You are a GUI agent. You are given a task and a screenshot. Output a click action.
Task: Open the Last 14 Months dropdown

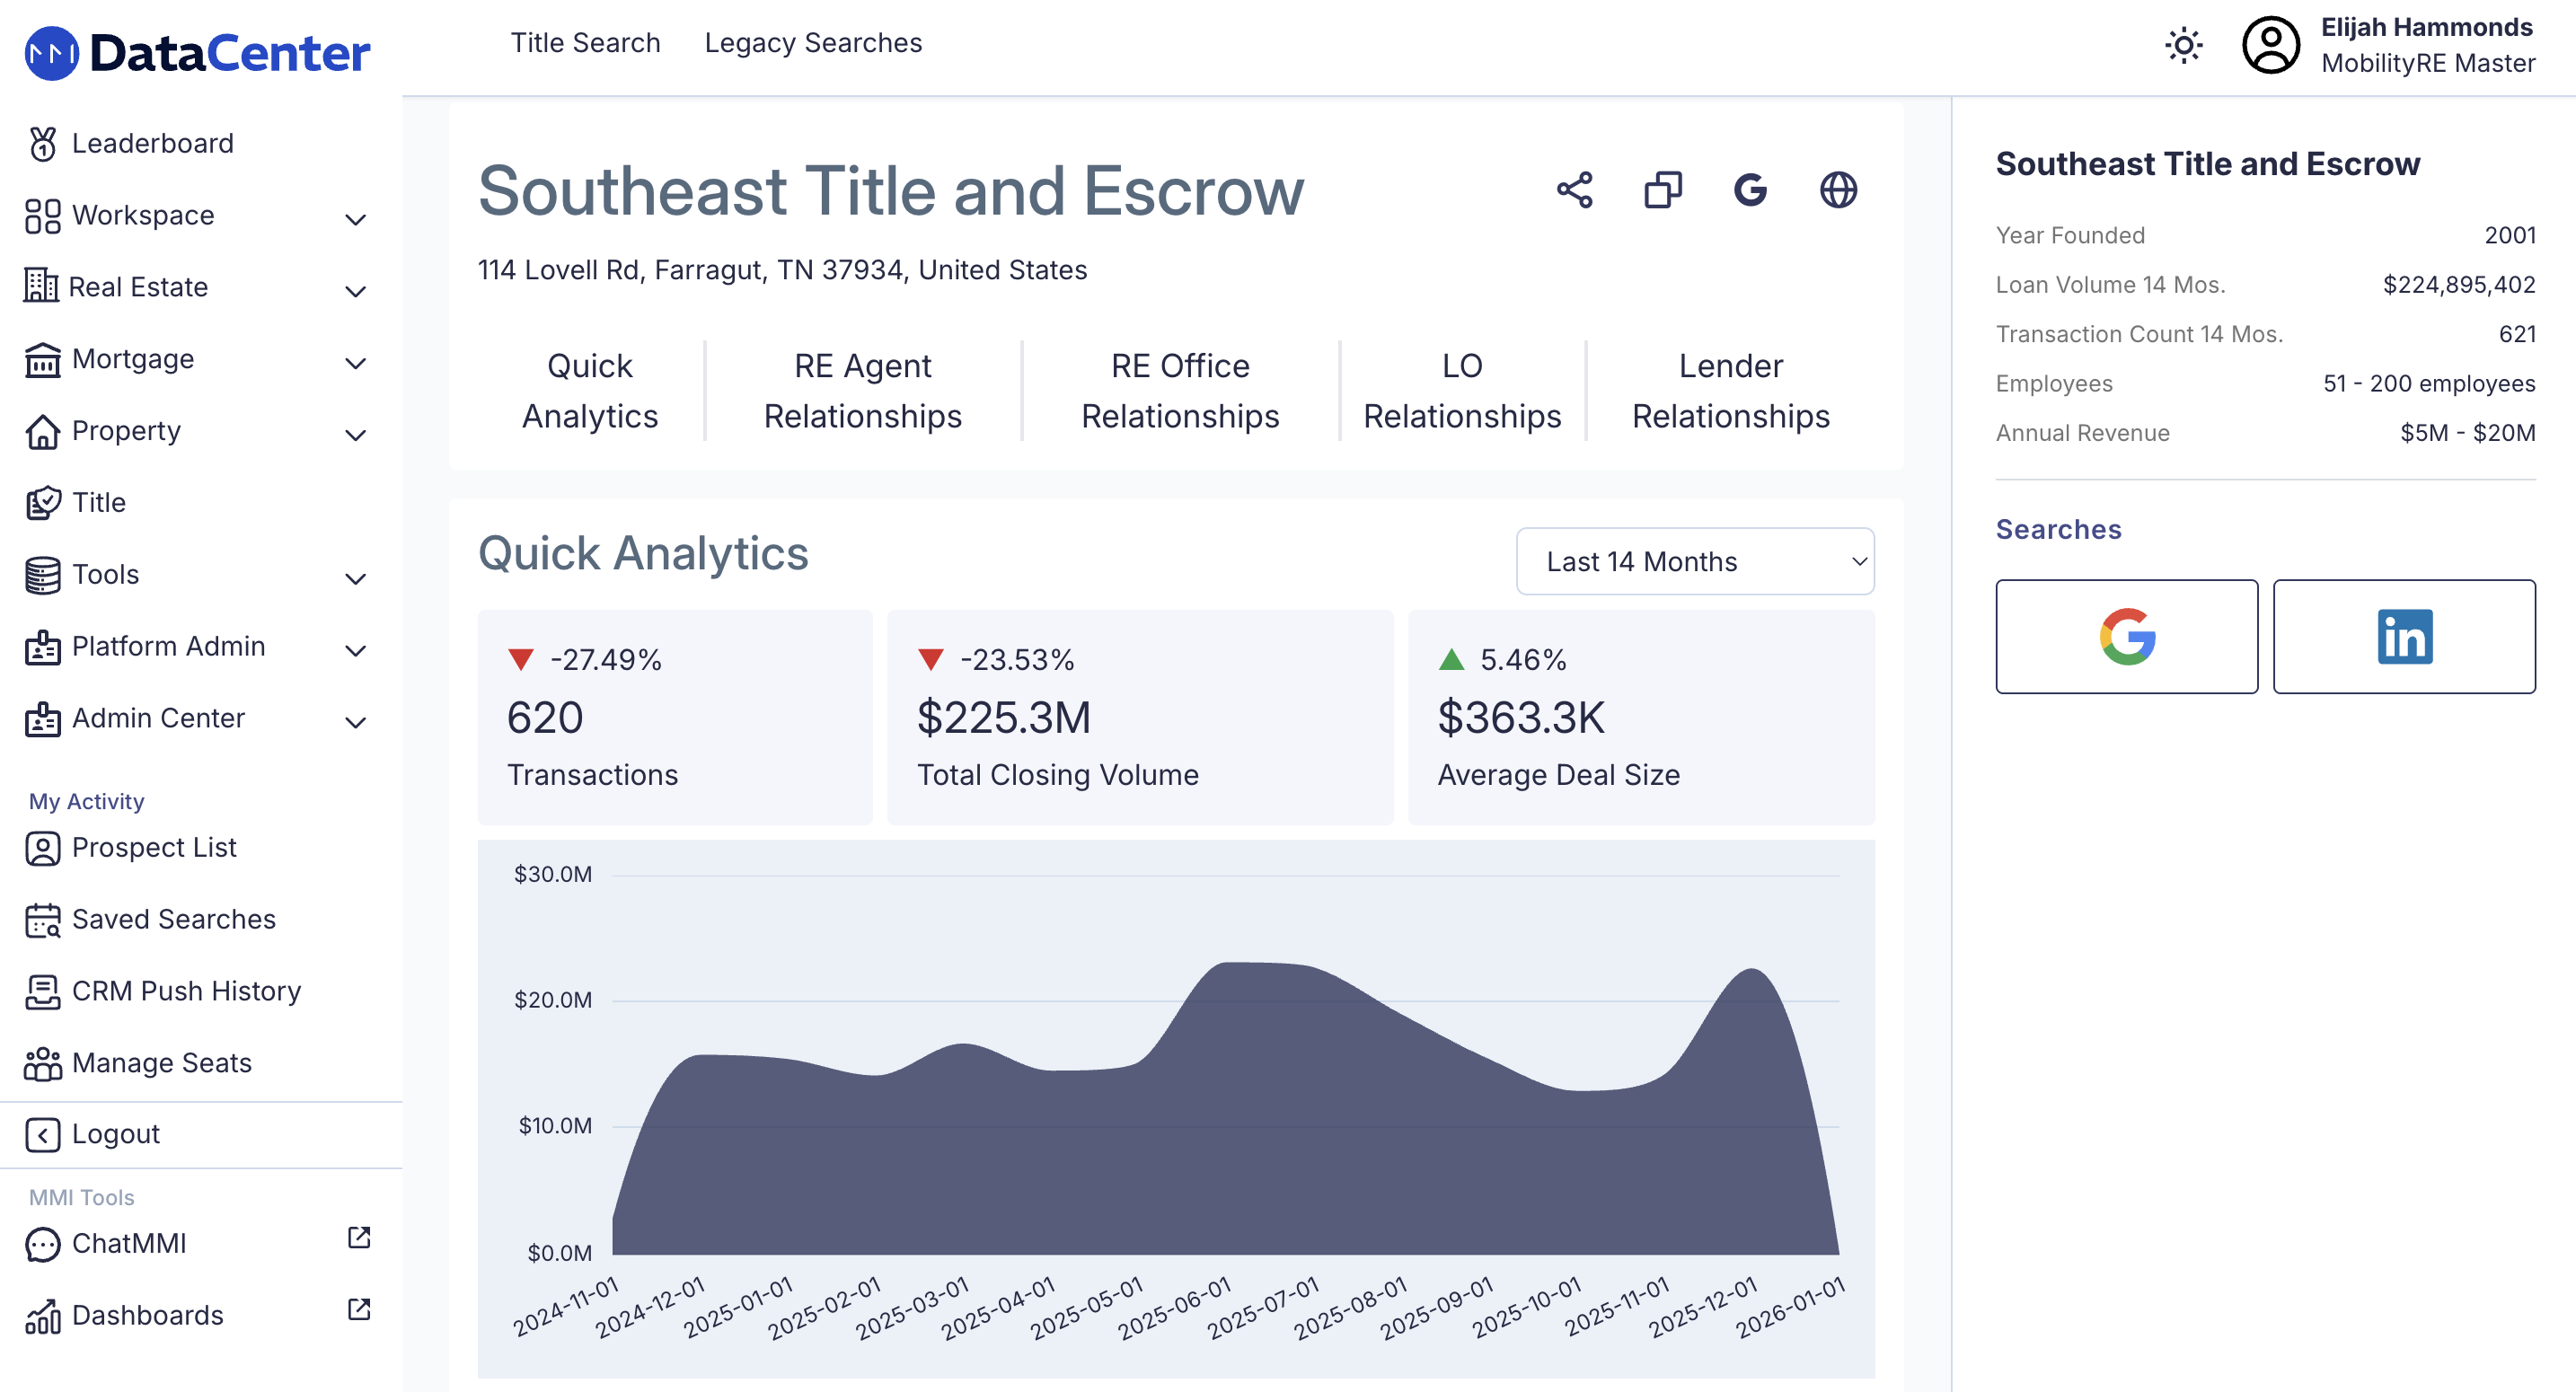(1695, 562)
